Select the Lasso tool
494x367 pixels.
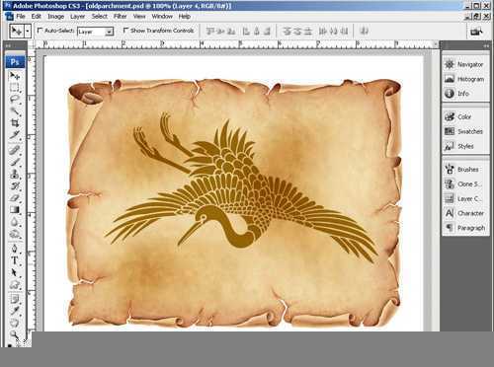(15, 99)
